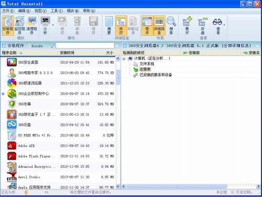Click the details pane scroll-right arrow
The width and height of the screenshot is (262, 197).
click(258, 186)
